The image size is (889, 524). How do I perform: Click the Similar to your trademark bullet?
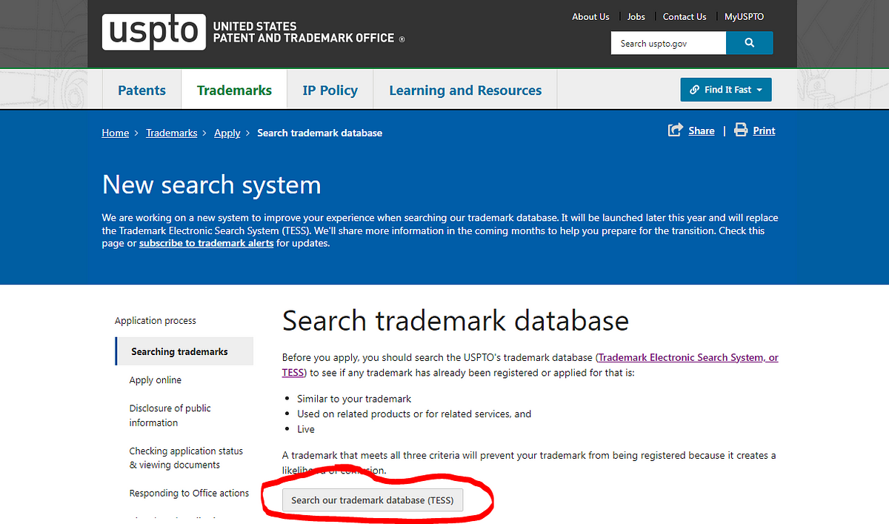(x=354, y=399)
